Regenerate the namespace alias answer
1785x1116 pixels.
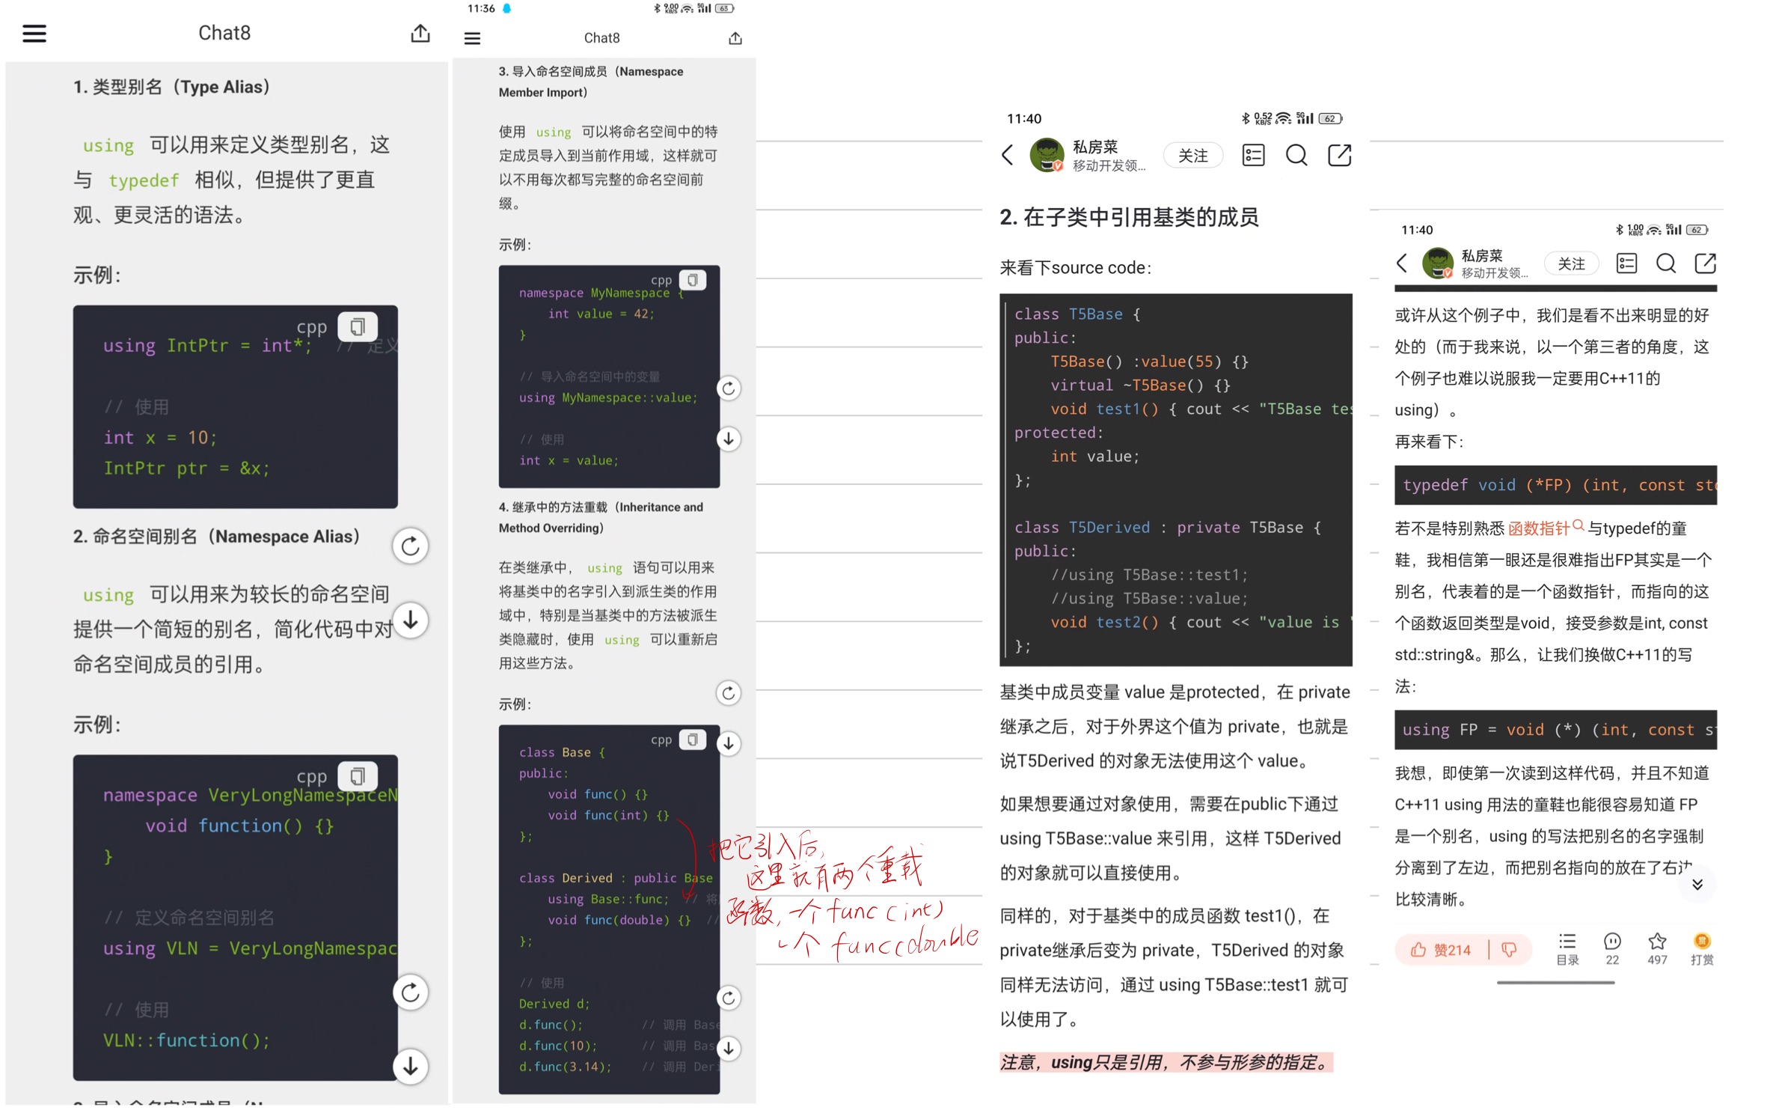[x=411, y=546]
